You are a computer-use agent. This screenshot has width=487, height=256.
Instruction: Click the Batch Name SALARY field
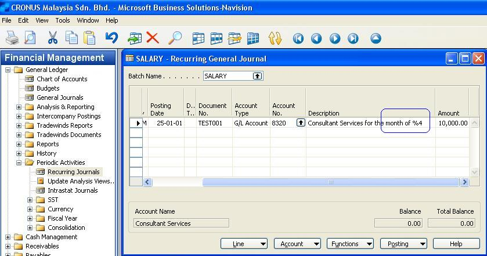click(228, 76)
